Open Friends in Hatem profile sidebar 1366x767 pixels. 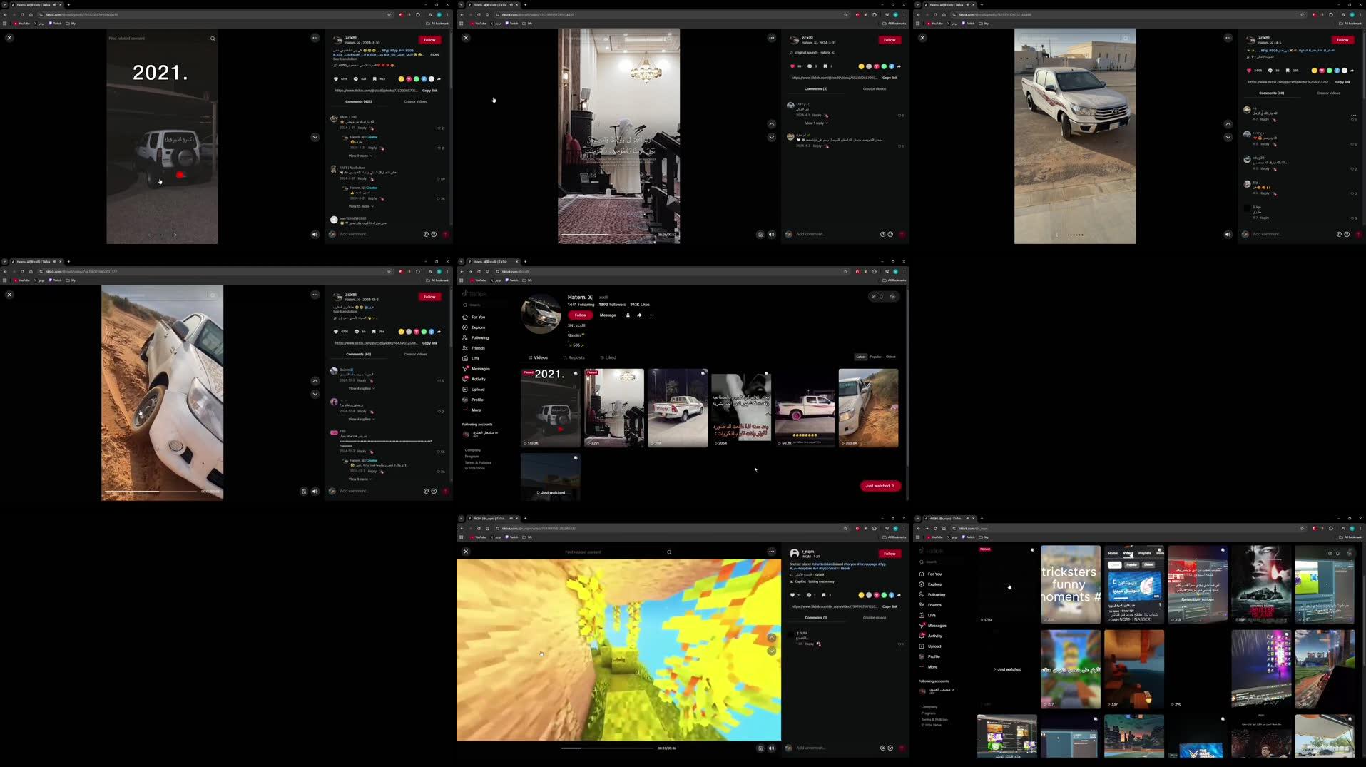pyautogui.click(x=474, y=348)
